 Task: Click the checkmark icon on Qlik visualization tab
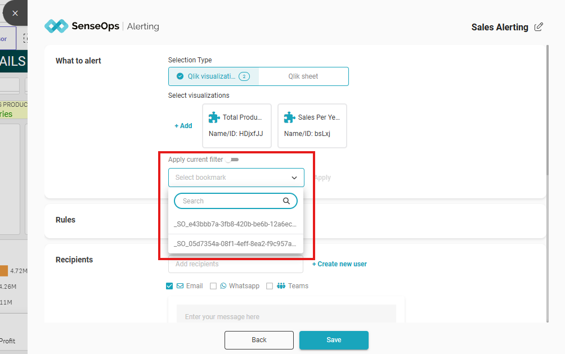(x=180, y=76)
